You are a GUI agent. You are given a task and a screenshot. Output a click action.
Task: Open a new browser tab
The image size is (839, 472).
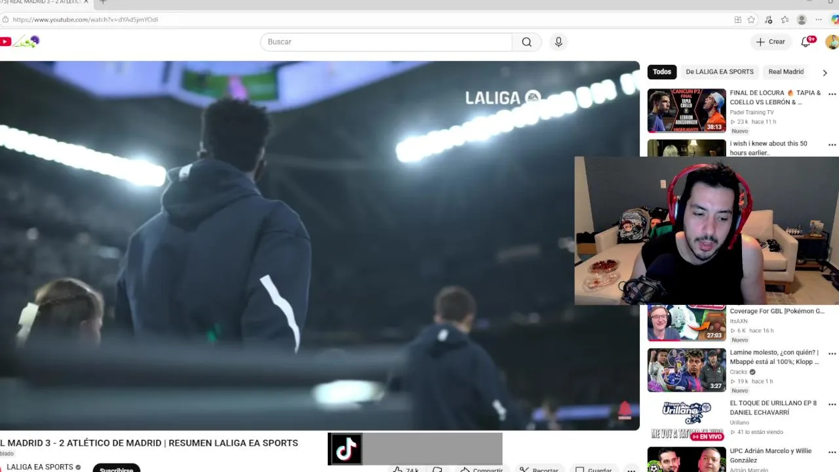[103, 2]
